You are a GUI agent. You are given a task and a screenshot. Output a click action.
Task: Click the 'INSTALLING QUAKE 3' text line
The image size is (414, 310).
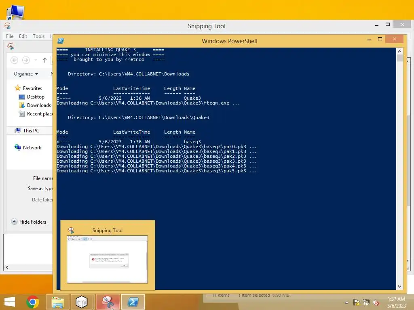(110, 50)
